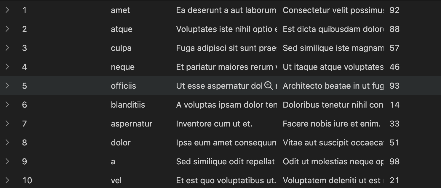
Task: Expand row 2 next to atque
Action: tap(7, 29)
